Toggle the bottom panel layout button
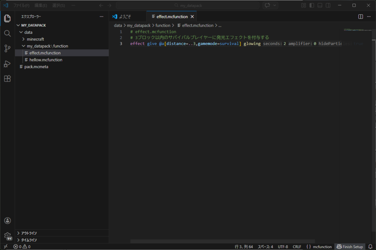The image size is (376, 250). point(320,5)
